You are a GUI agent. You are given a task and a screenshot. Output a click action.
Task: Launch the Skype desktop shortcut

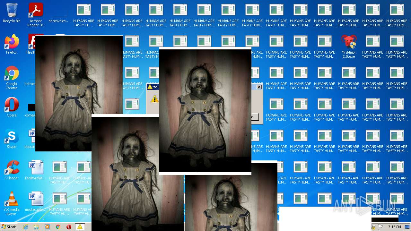tap(12, 139)
